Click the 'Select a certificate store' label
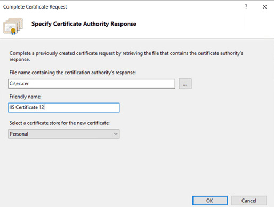The height and width of the screenshot is (207, 274). [x=60, y=123]
